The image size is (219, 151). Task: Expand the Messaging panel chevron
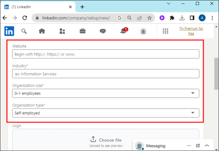(207, 146)
